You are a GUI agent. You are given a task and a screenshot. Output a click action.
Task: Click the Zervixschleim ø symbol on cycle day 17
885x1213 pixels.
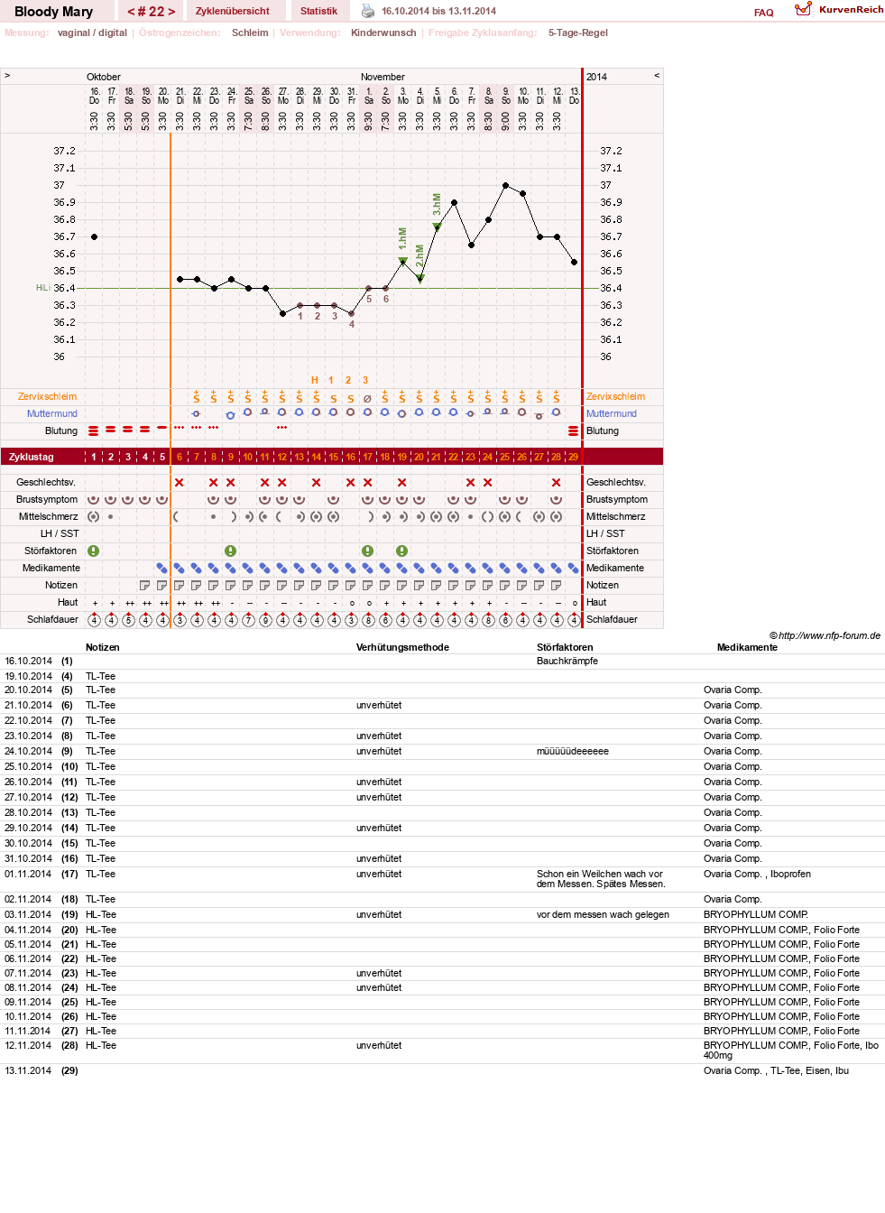pyautogui.click(x=368, y=398)
